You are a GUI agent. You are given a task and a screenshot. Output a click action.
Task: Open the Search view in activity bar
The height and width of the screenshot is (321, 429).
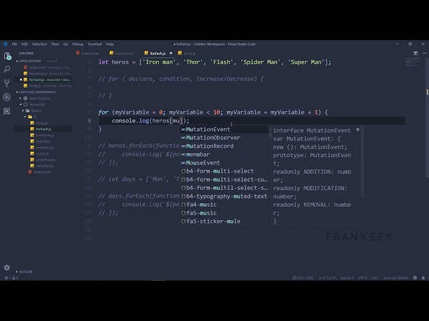pos(7,69)
